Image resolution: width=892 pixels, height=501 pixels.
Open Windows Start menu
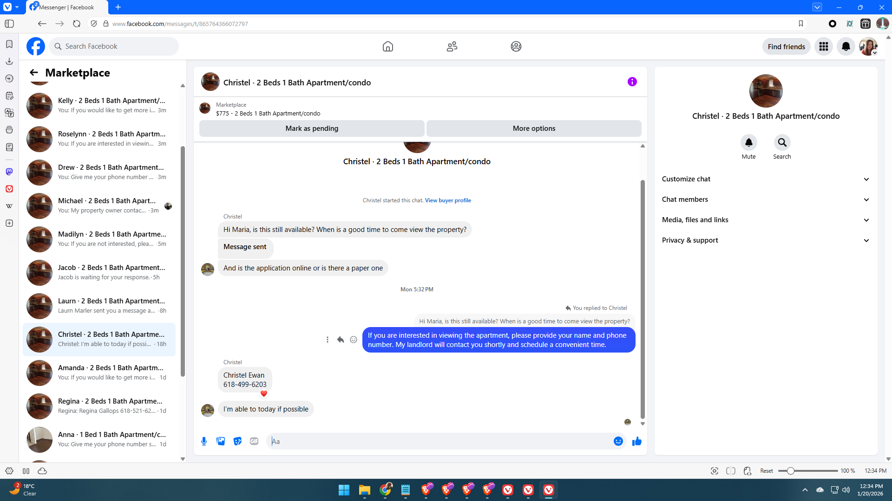[x=344, y=490]
